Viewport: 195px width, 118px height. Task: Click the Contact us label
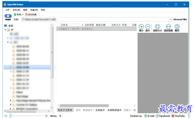136,116
